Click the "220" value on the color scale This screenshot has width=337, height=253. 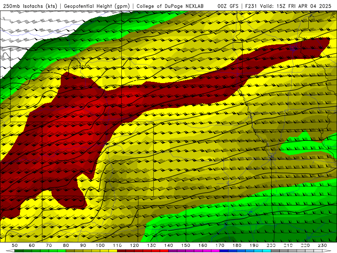pyautogui.click(x=305, y=245)
